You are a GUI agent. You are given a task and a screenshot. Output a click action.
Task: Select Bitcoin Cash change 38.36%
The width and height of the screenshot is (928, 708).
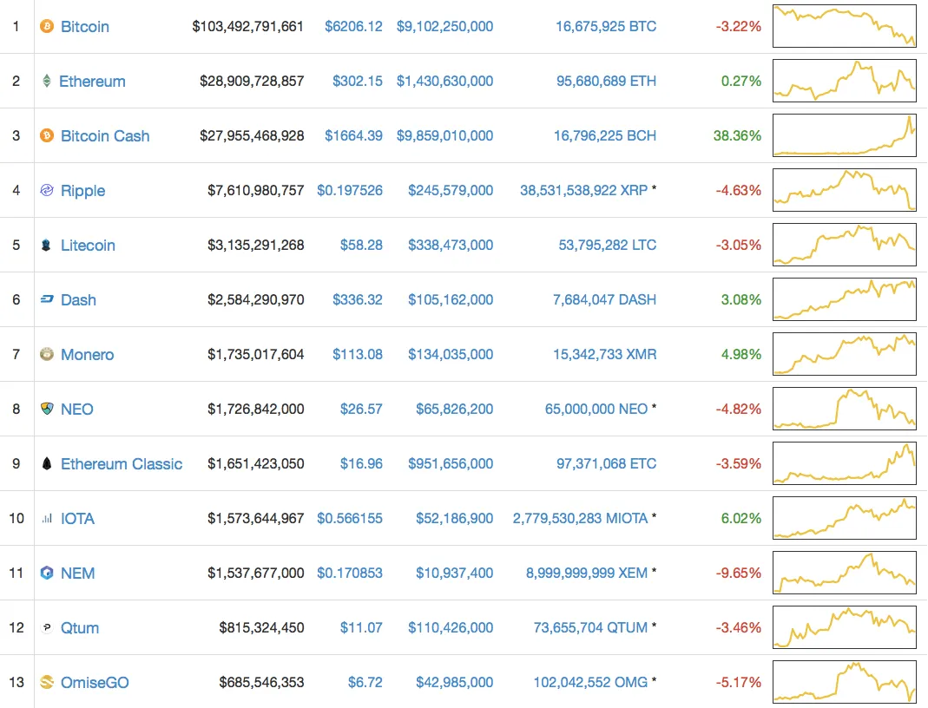click(737, 135)
